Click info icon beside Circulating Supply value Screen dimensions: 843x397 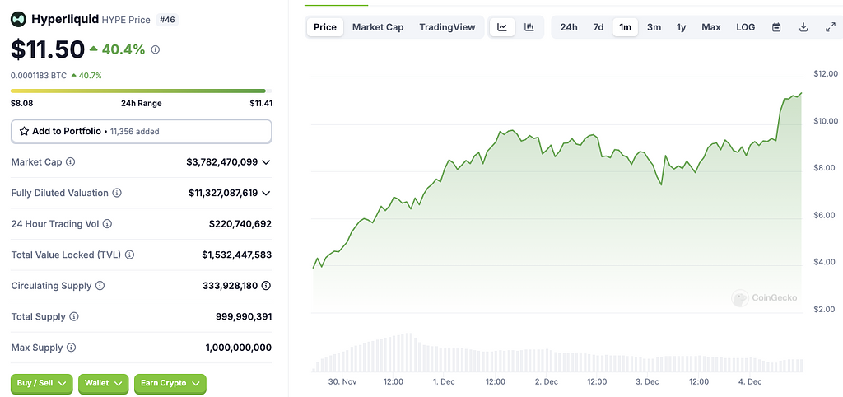coord(266,286)
